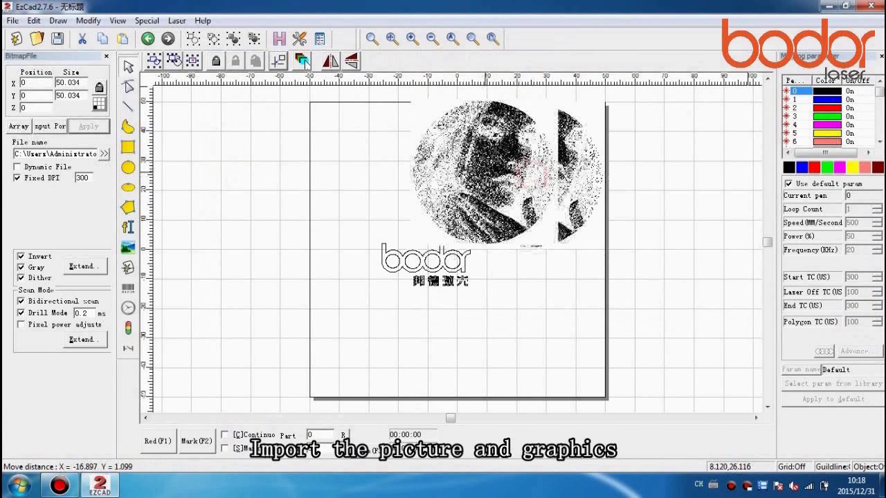Click the Frequency (KHz) spinner
This screenshot has height=498, width=886.
tap(877, 250)
